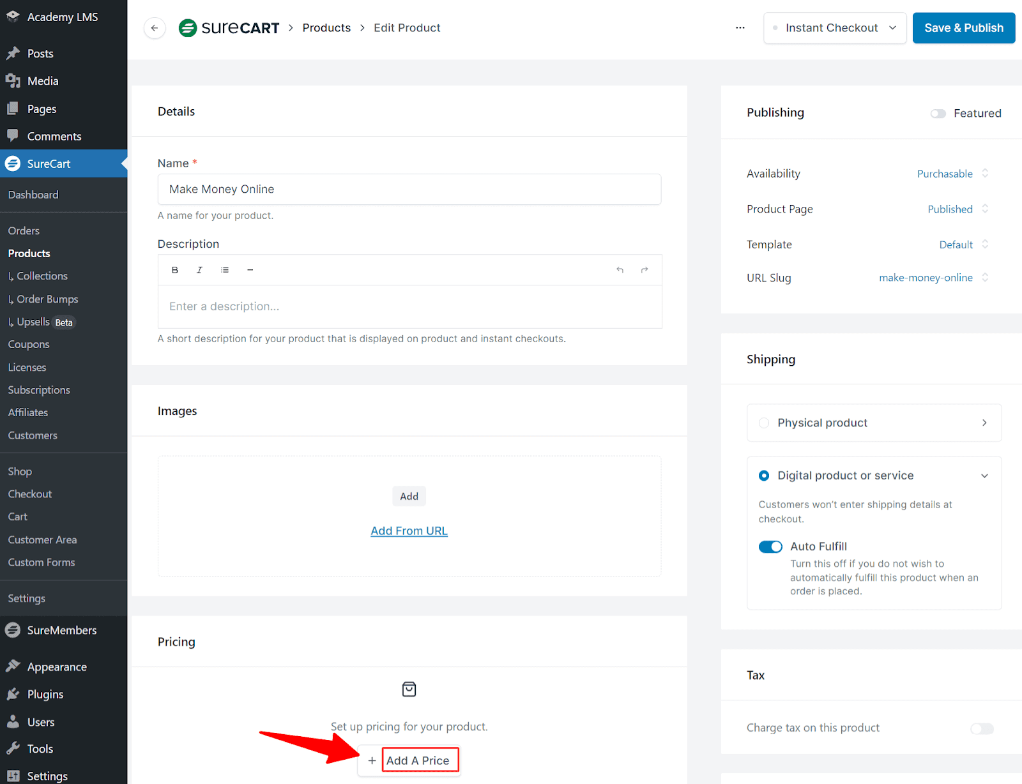Turn off the Auto Fulfill switch
The width and height of the screenshot is (1022, 784).
tap(770, 547)
